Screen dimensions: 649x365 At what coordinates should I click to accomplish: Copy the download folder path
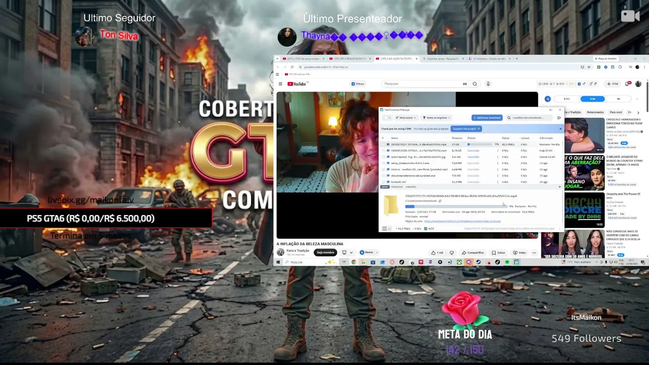pyautogui.click(x=440, y=201)
